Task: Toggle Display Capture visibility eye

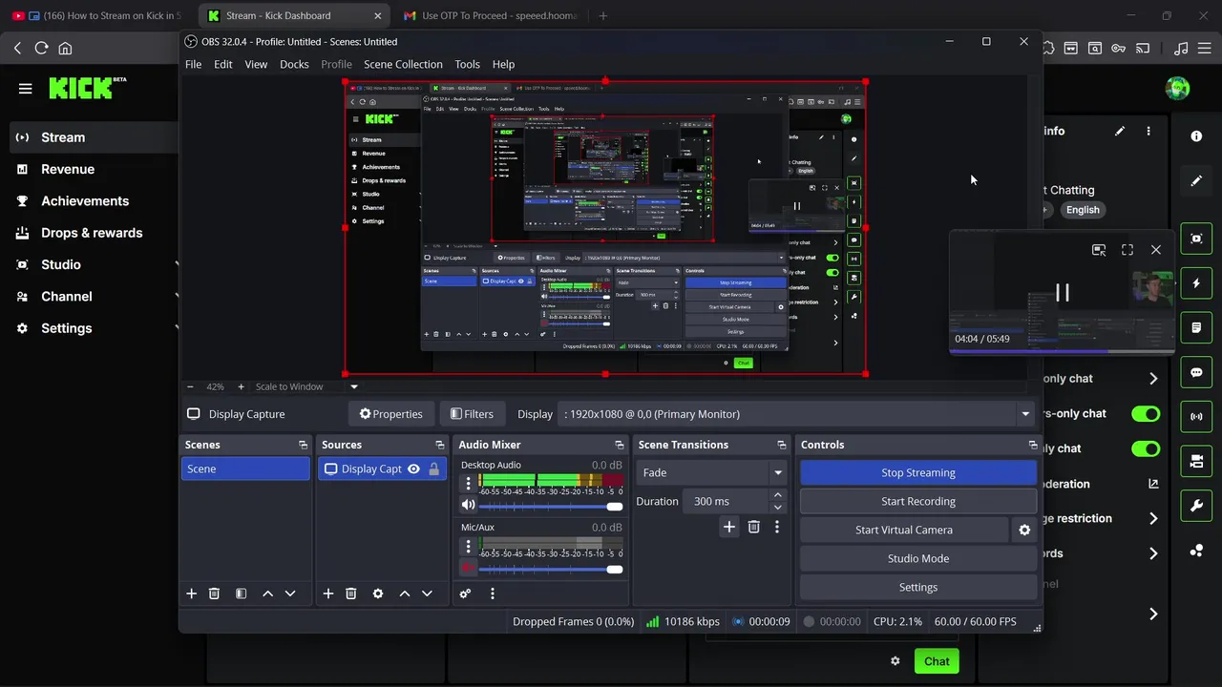Action: point(413,468)
